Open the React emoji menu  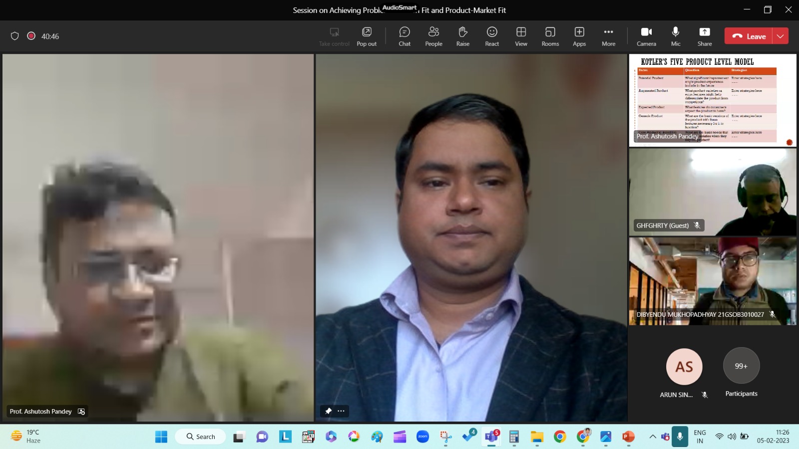pyautogui.click(x=492, y=36)
